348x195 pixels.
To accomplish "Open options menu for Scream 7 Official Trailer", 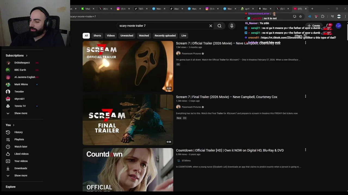I will click(x=306, y=43).
